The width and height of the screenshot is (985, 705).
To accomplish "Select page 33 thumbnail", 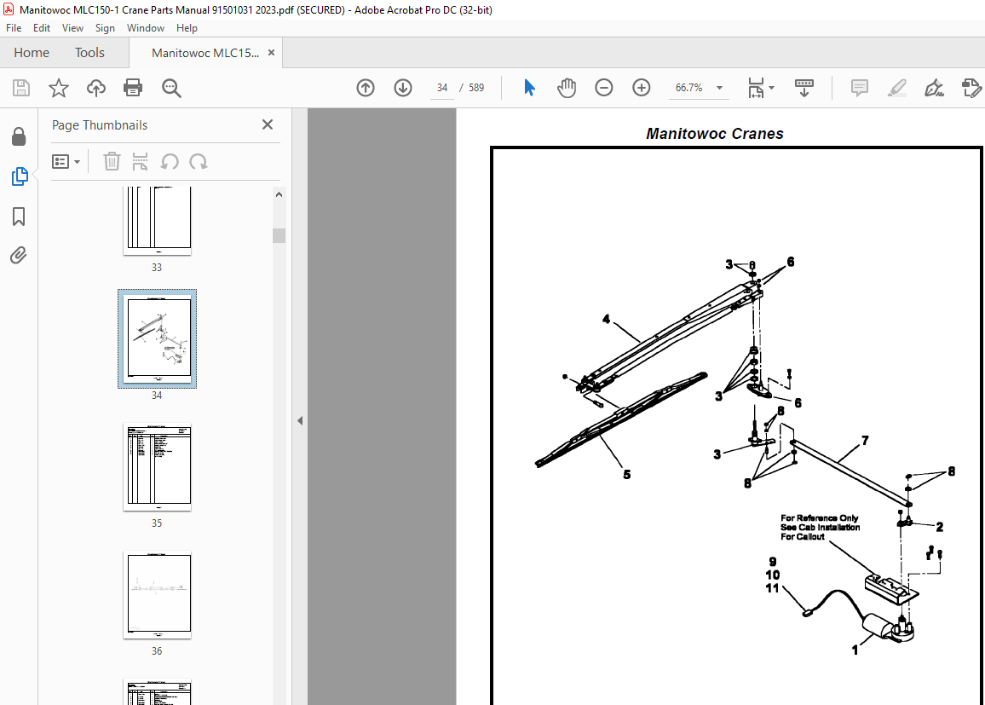I will coord(157,220).
